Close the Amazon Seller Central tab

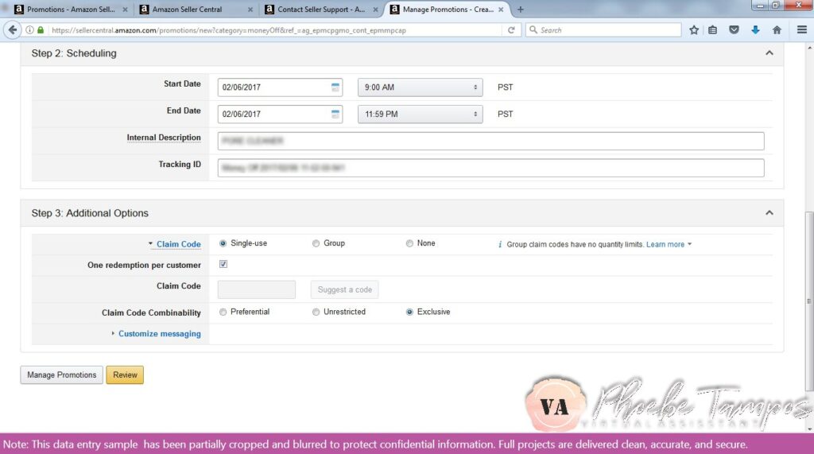pyautogui.click(x=250, y=10)
